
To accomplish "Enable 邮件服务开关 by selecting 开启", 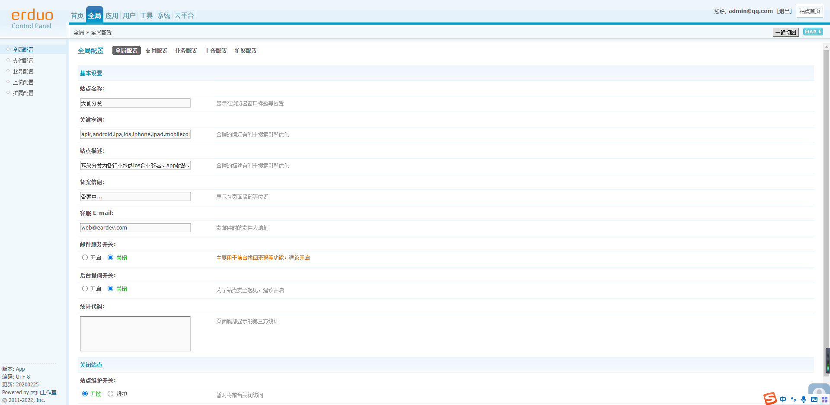I will click(x=85, y=258).
